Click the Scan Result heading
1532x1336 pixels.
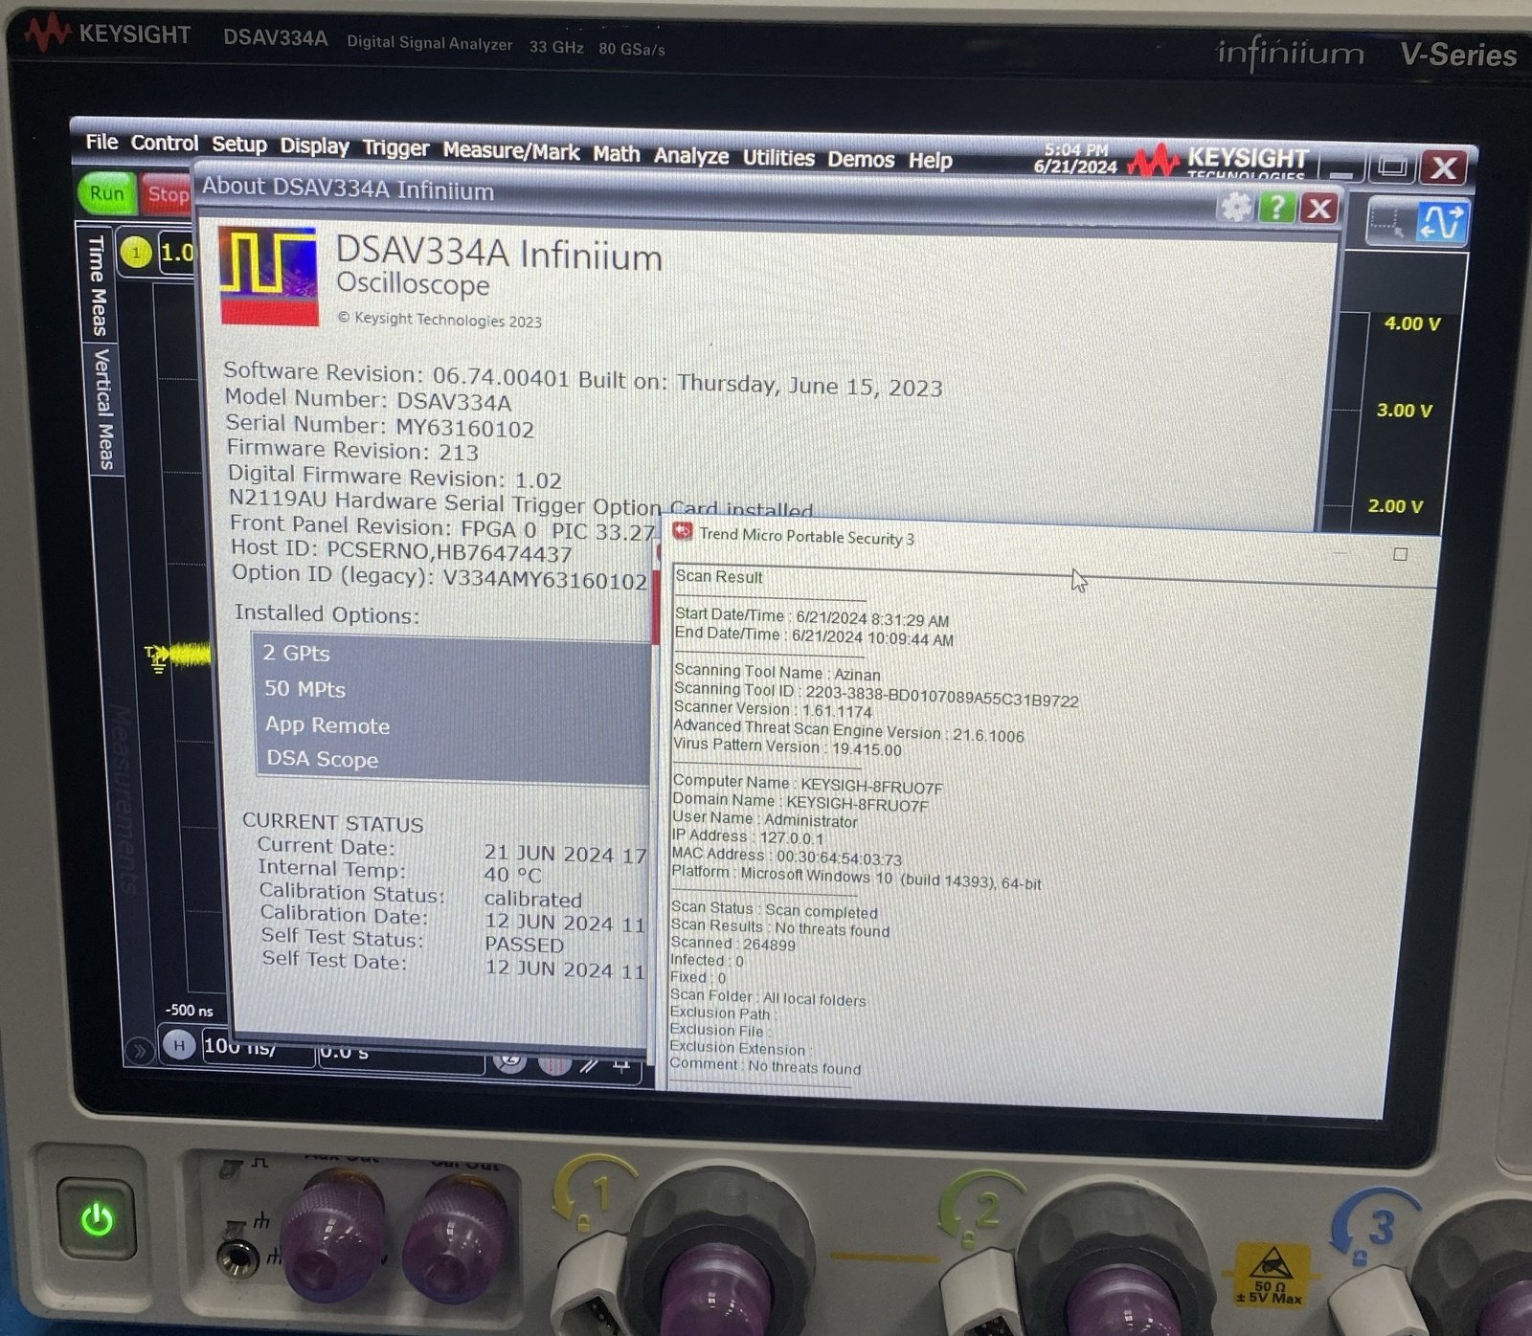pyautogui.click(x=719, y=576)
